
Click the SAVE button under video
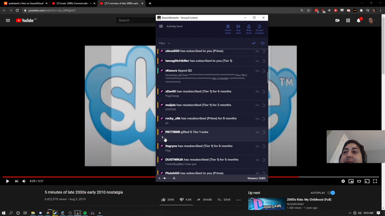tap(224, 200)
